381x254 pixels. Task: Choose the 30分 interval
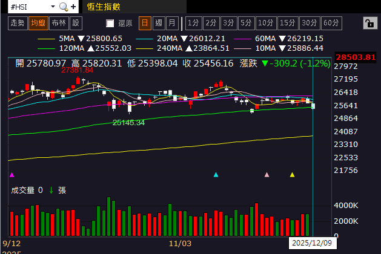tap(310, 24)
